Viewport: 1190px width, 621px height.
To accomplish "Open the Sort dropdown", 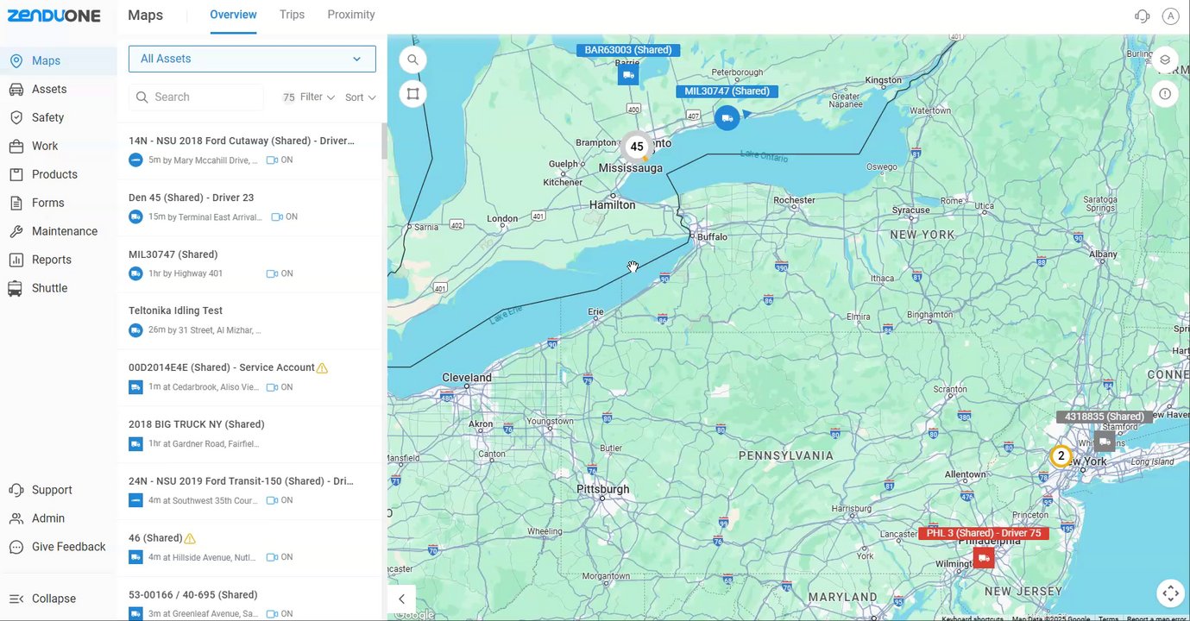I will [x=361, y=97].
